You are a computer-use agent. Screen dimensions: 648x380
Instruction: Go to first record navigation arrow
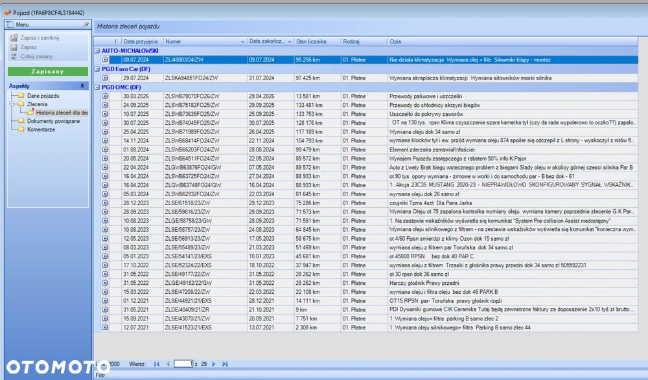(x=157, y=364)
